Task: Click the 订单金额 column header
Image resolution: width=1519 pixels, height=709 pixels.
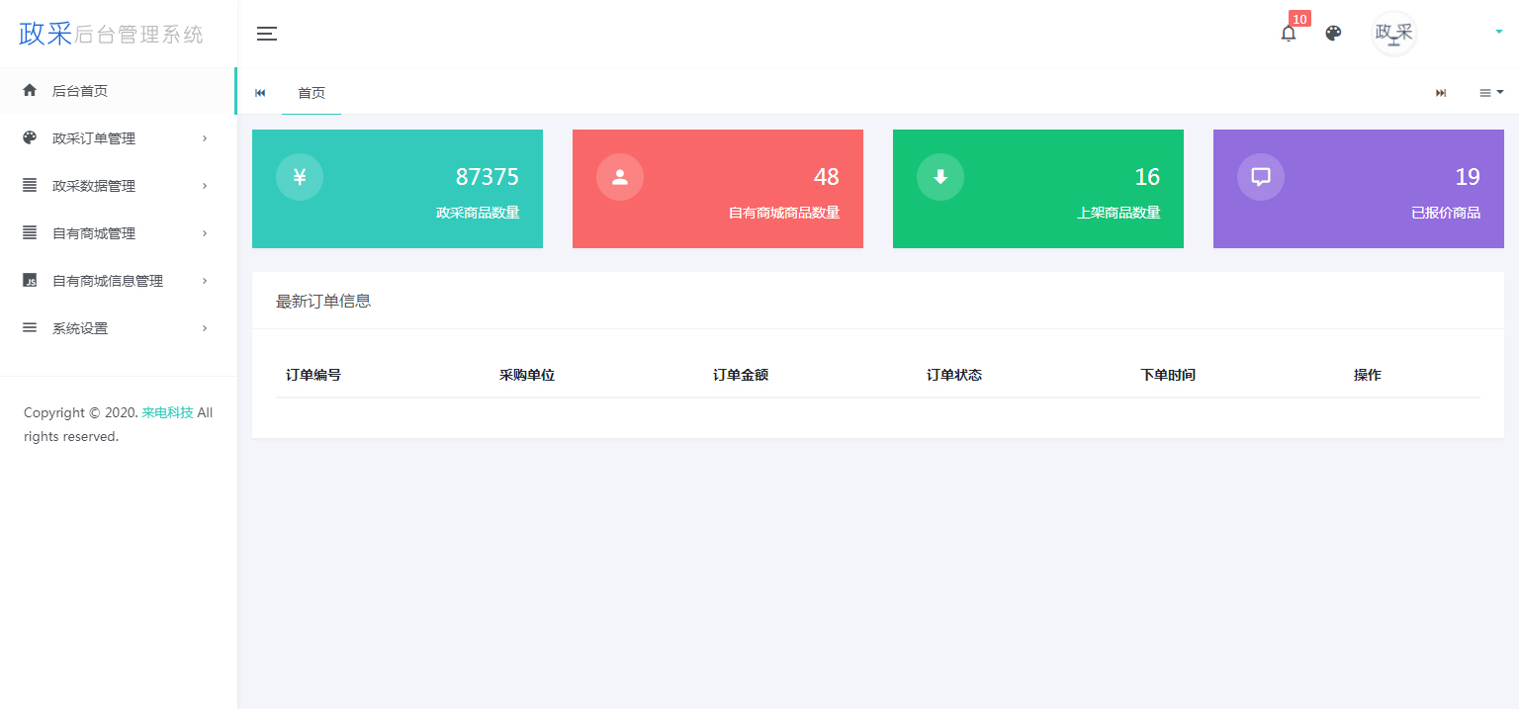Action: click(x=741, y=375)
